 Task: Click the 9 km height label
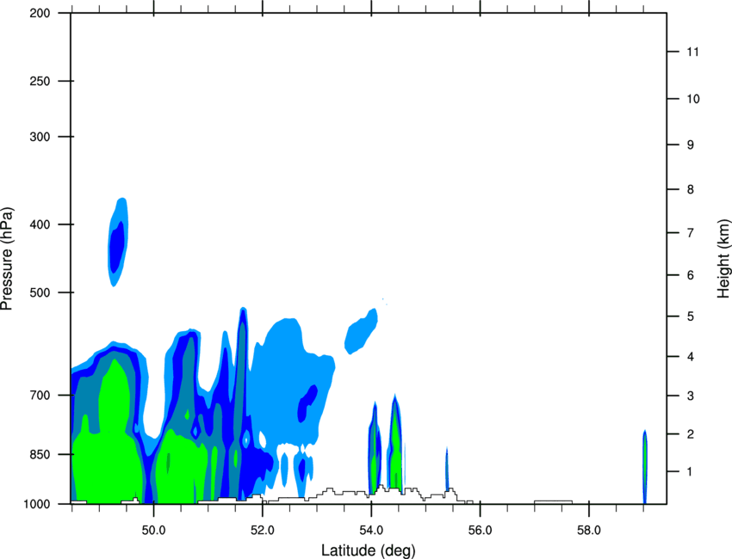(691, 145)
